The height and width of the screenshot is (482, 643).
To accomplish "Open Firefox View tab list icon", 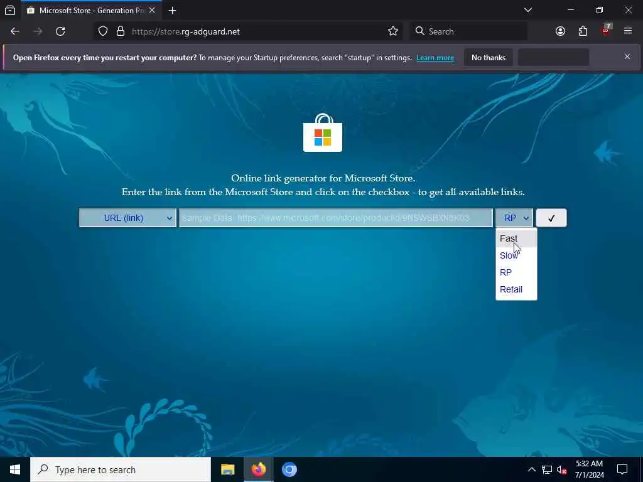I will tap(10, 10).
